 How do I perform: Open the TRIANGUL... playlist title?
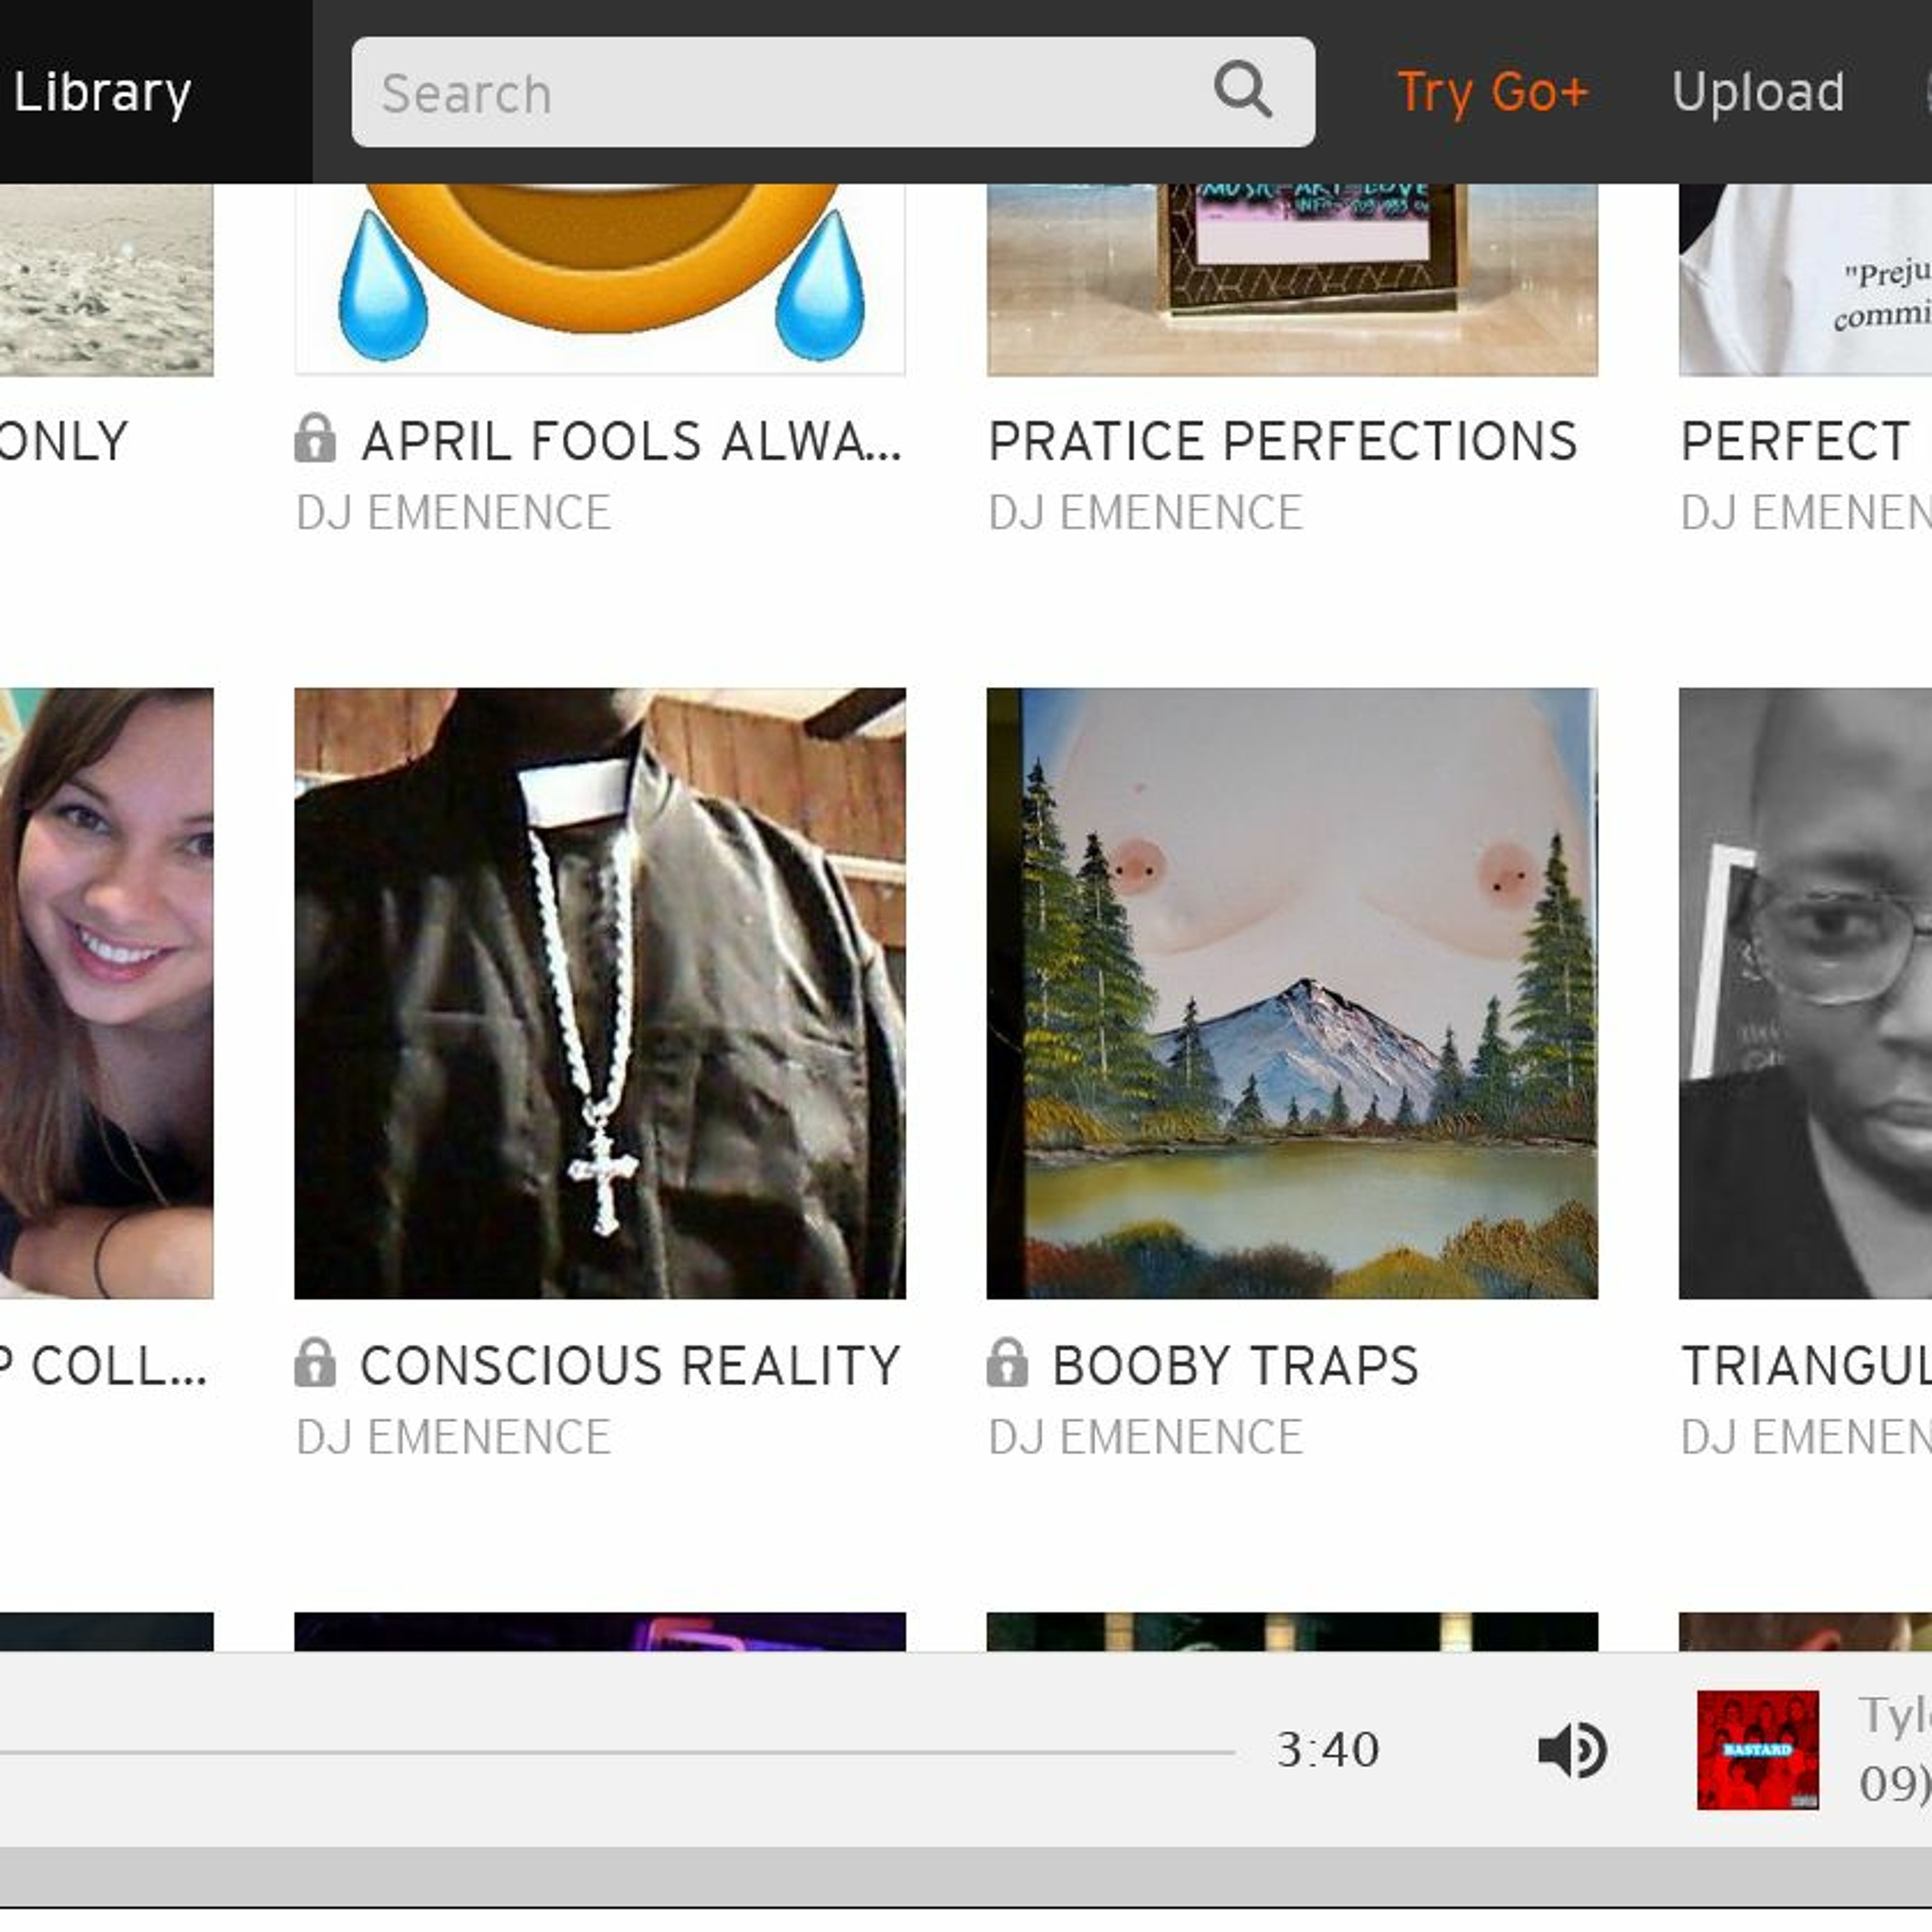pos(1806,1365)
